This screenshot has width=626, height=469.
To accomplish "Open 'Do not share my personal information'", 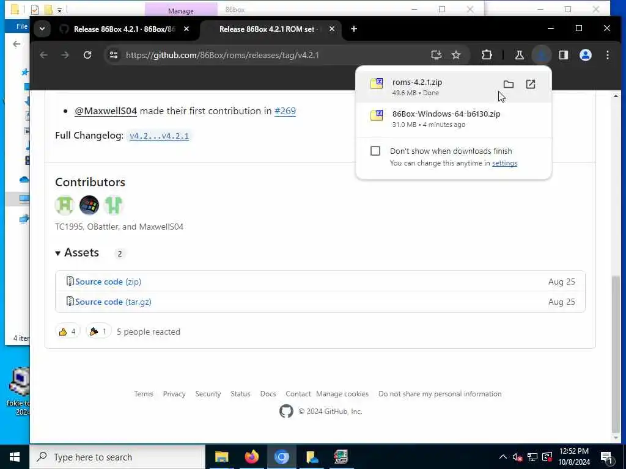I will point(440,394).
